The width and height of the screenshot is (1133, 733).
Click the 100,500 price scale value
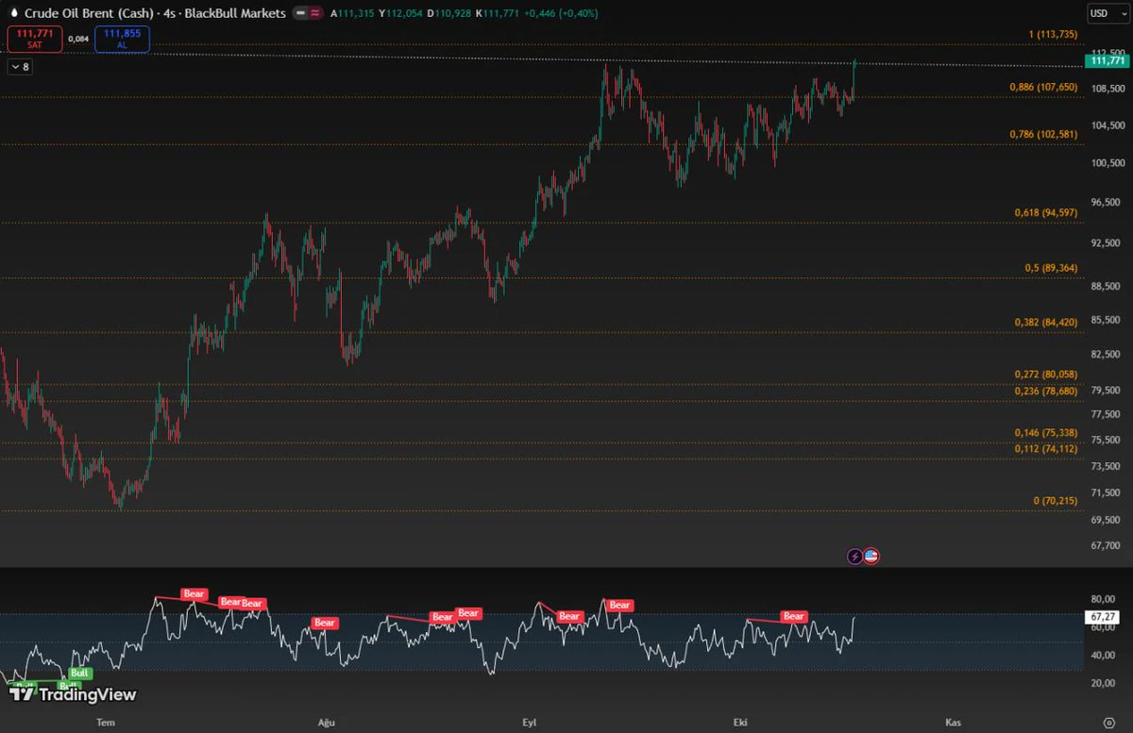click(1107, 163)
